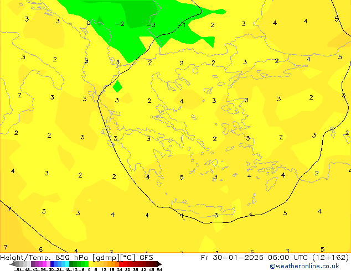Click the '54' label at legend's right end
The height and width of the screenshot is (271, 351).
(x=159, y=269)
